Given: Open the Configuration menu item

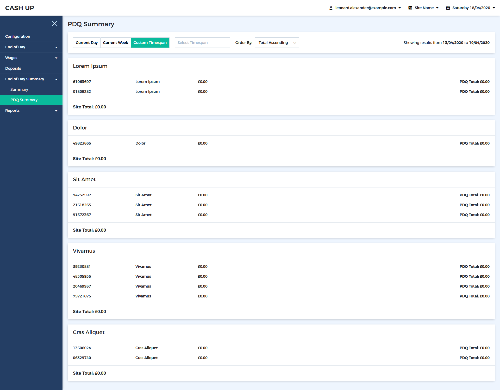Looking at the screenshot, I should click(18, 36).
